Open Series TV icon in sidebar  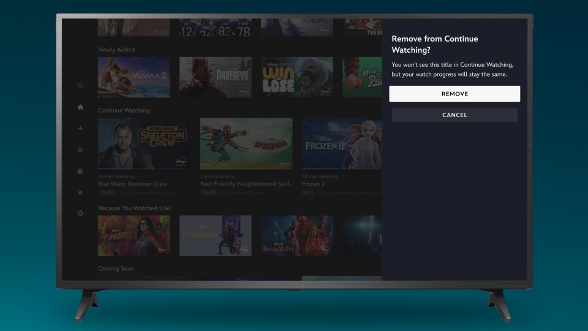click(80, 171)
